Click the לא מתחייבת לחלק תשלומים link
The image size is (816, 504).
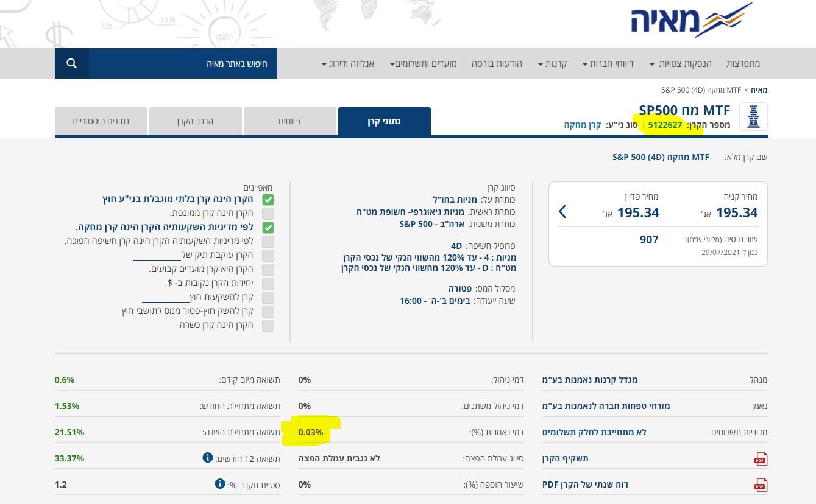[594, 432]
